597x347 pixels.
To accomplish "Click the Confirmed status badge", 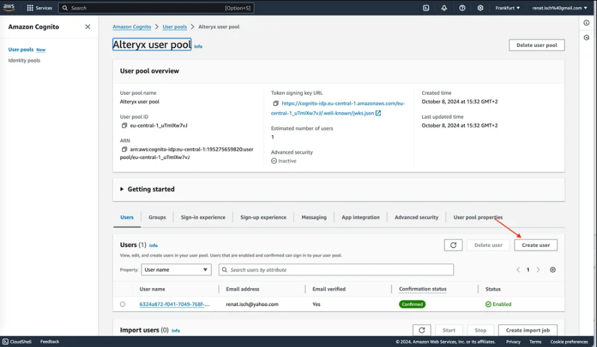I will click(412, 304).
